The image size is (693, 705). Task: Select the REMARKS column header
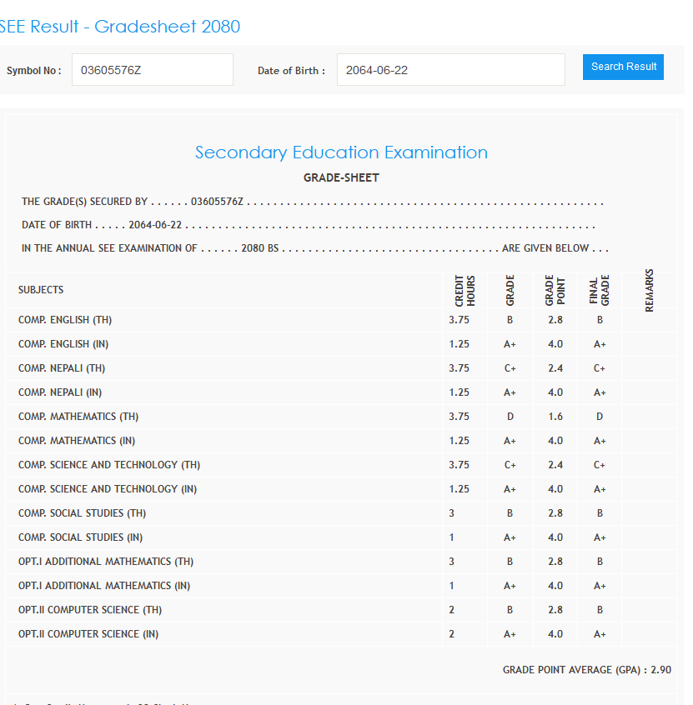(x=649, y=291)
